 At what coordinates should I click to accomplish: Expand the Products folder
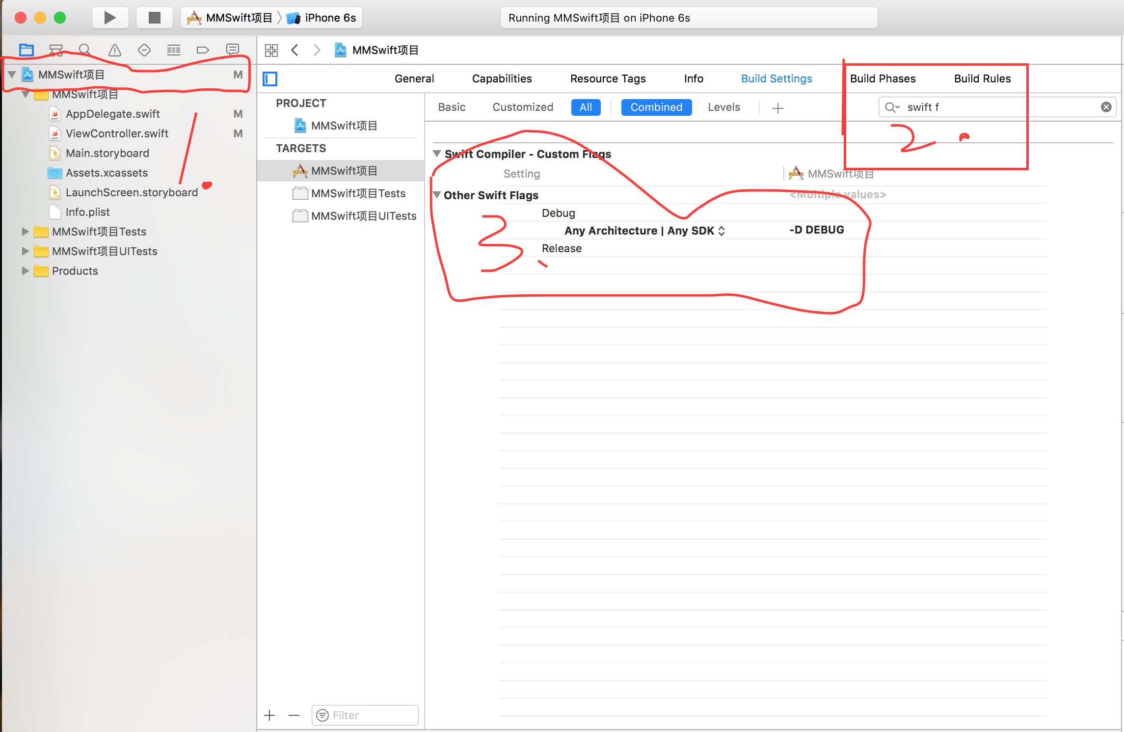click(x=25, y=271)
